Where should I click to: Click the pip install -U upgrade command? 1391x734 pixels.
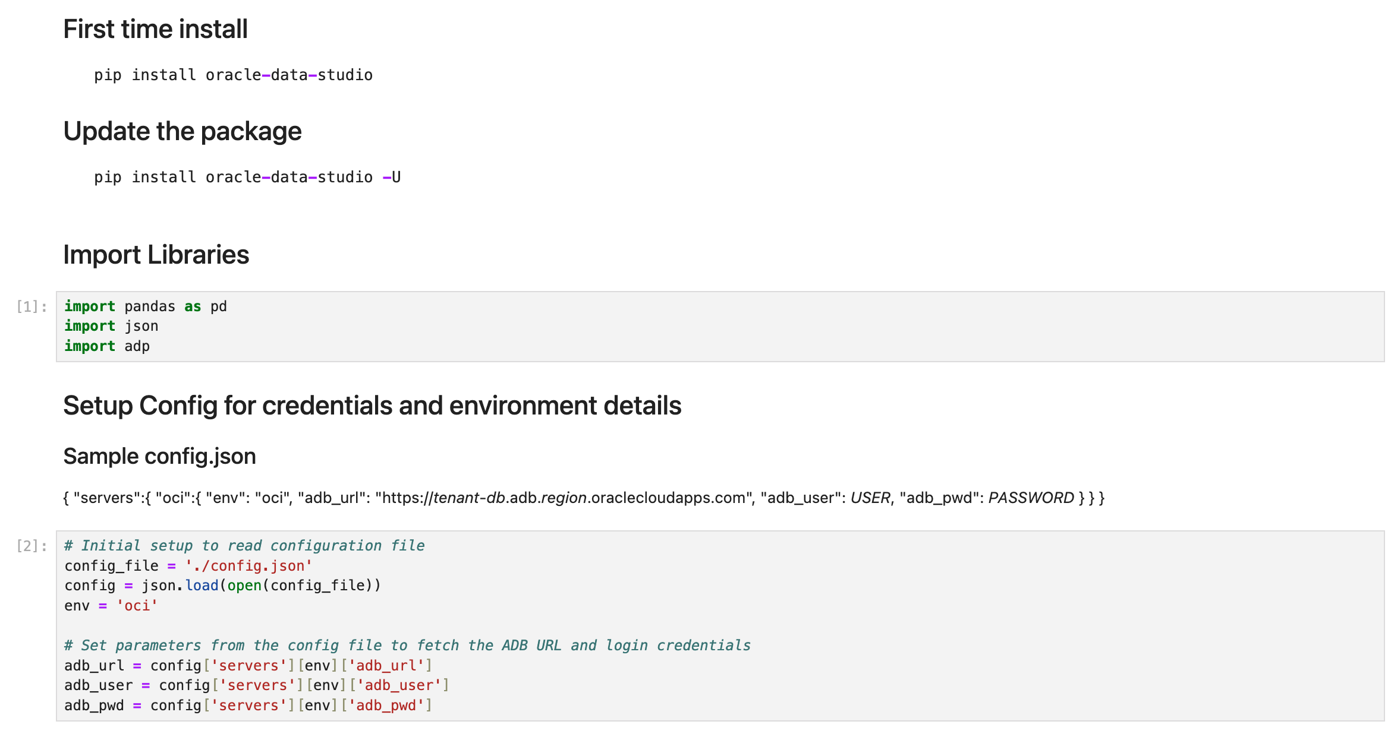pyautogui.click(x=247, y=177)
